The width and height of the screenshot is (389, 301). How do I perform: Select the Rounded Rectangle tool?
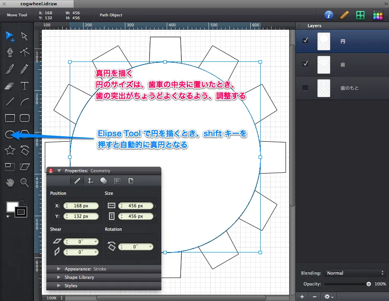pyautogui.click(x=25, y=118)
